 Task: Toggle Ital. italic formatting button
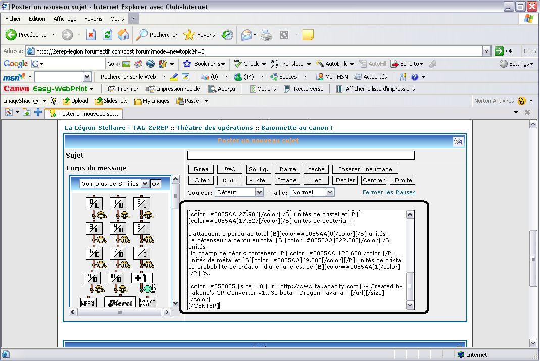coord(229,169)
